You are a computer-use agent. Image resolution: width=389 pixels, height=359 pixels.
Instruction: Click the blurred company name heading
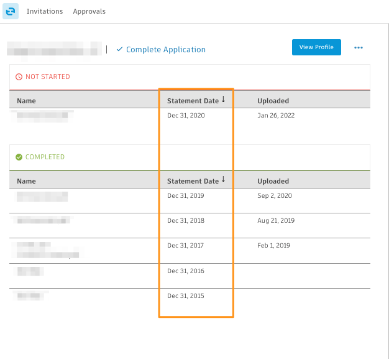[x=54, y=49]
